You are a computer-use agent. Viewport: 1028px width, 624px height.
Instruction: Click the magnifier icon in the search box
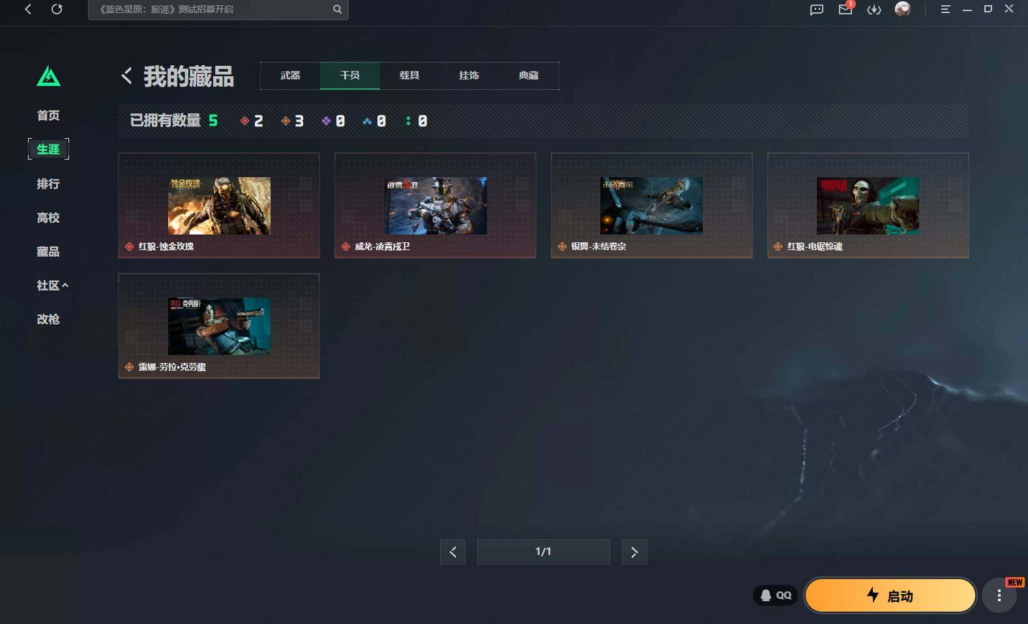point(337,9)
